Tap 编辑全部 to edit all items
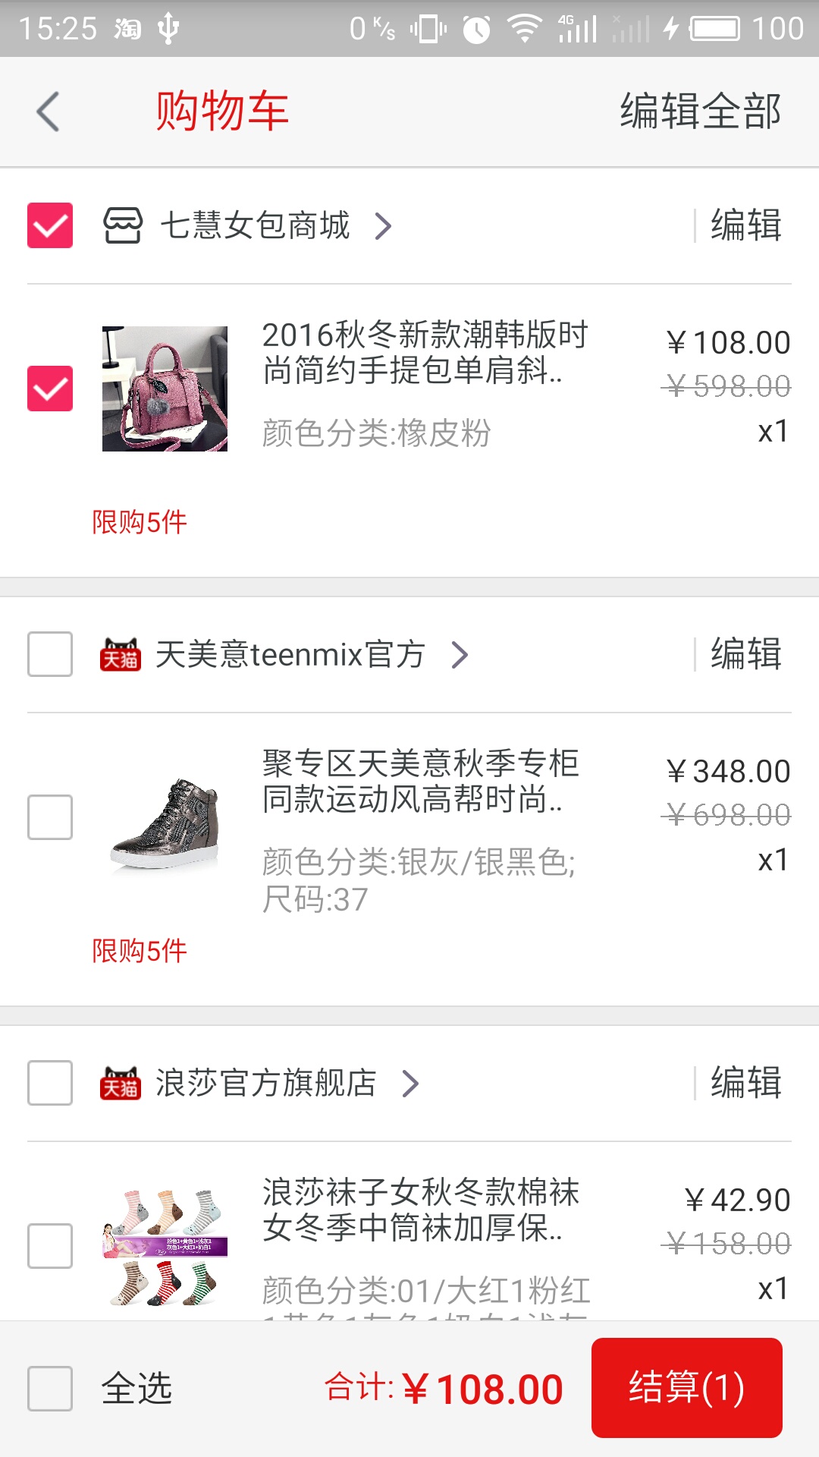This screenshot has width=819, height=1457. (700, 112)
